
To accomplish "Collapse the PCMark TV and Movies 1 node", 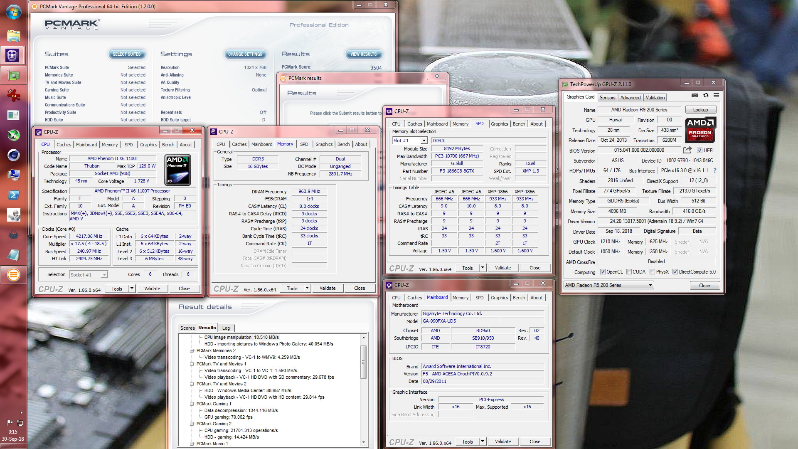I will 192,364.
